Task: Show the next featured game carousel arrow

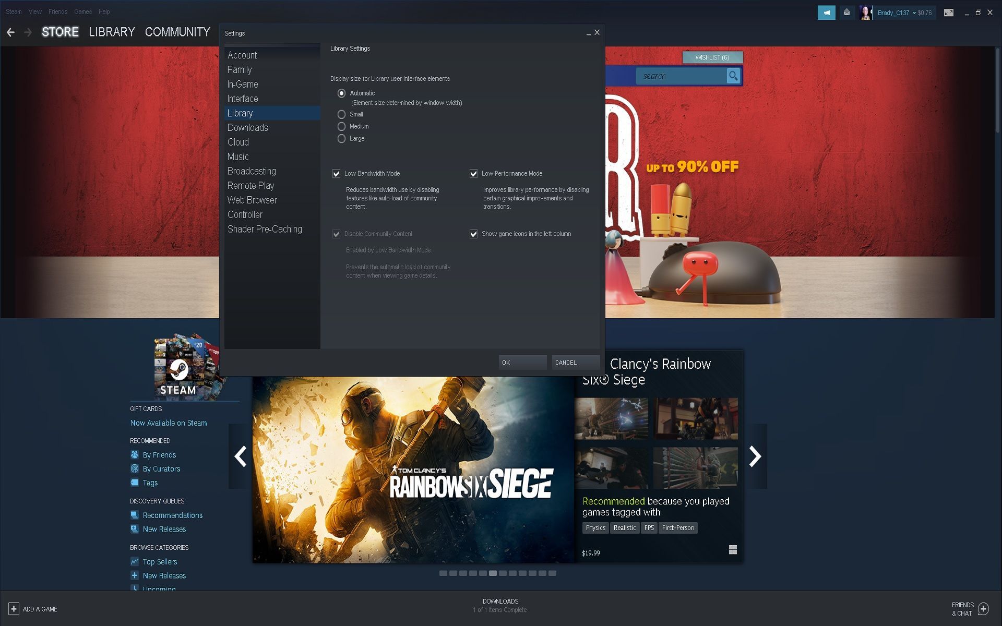Action: (755, 456)
